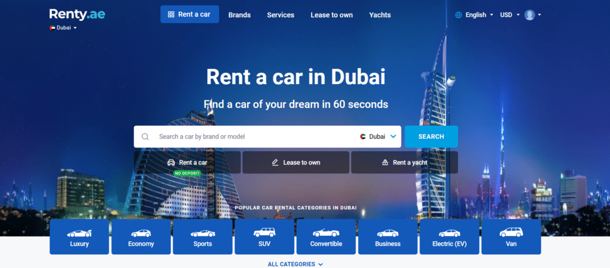610x268 pixels.
Task: Click the user profile avatar icon
Action: coord(530,15)
